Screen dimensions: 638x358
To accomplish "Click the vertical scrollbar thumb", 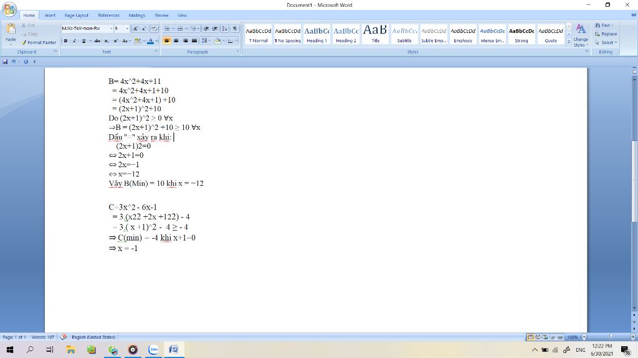I will pyautogui.click(x=634, y=181).
